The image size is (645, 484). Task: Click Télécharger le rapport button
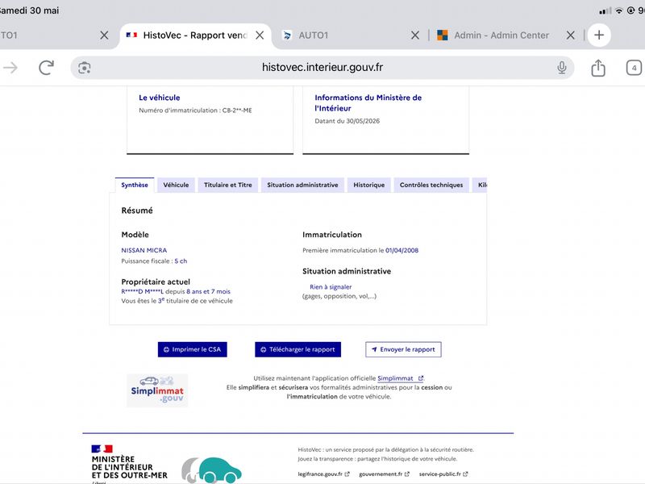pos(298,349)
